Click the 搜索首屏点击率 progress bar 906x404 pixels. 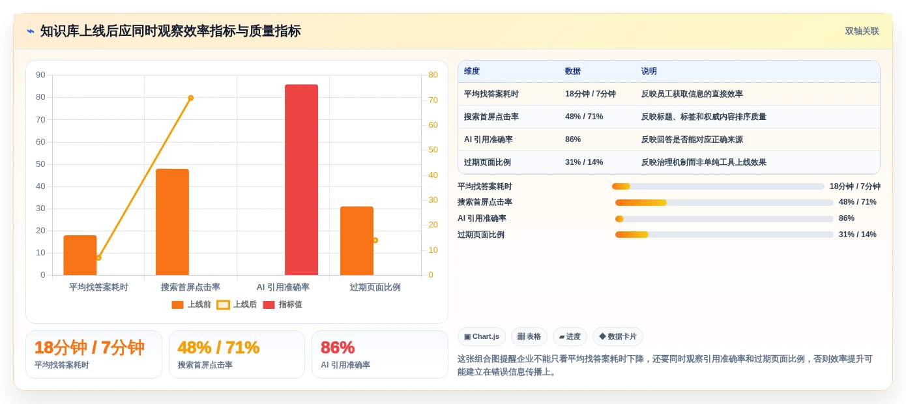tap(724, 203)
